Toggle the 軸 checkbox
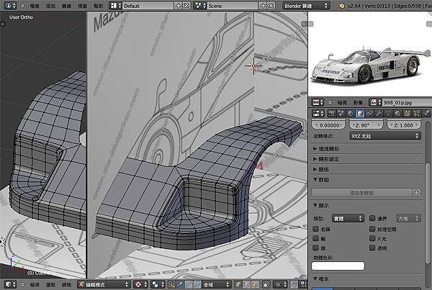 point(316,238)
